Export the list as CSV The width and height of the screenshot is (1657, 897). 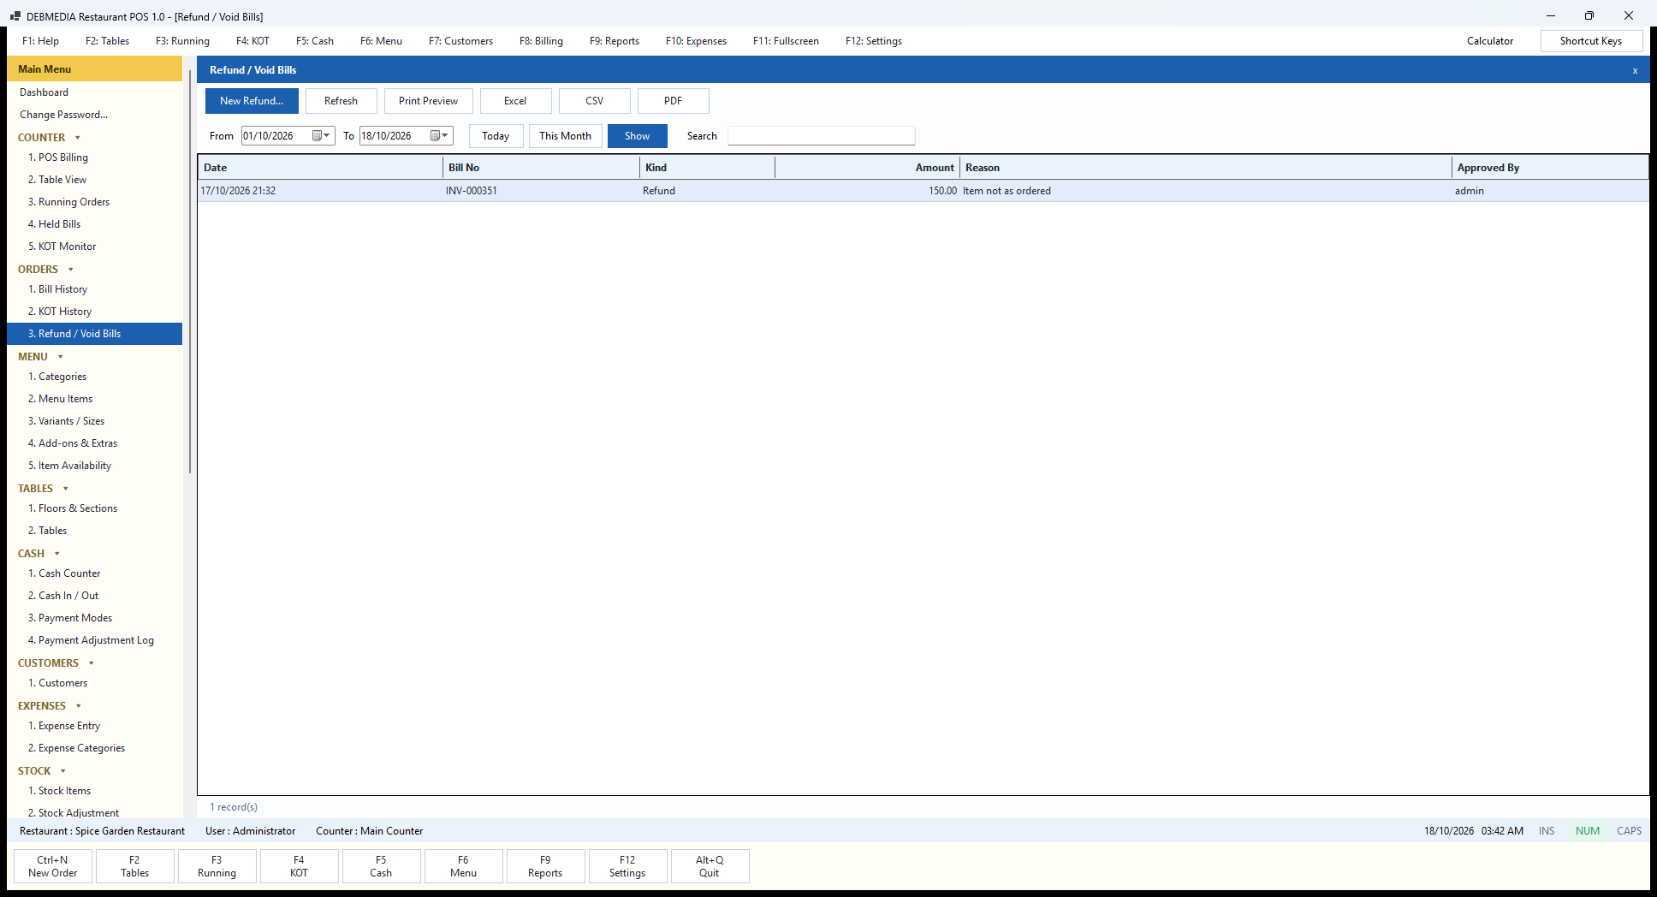coord(594,101)
